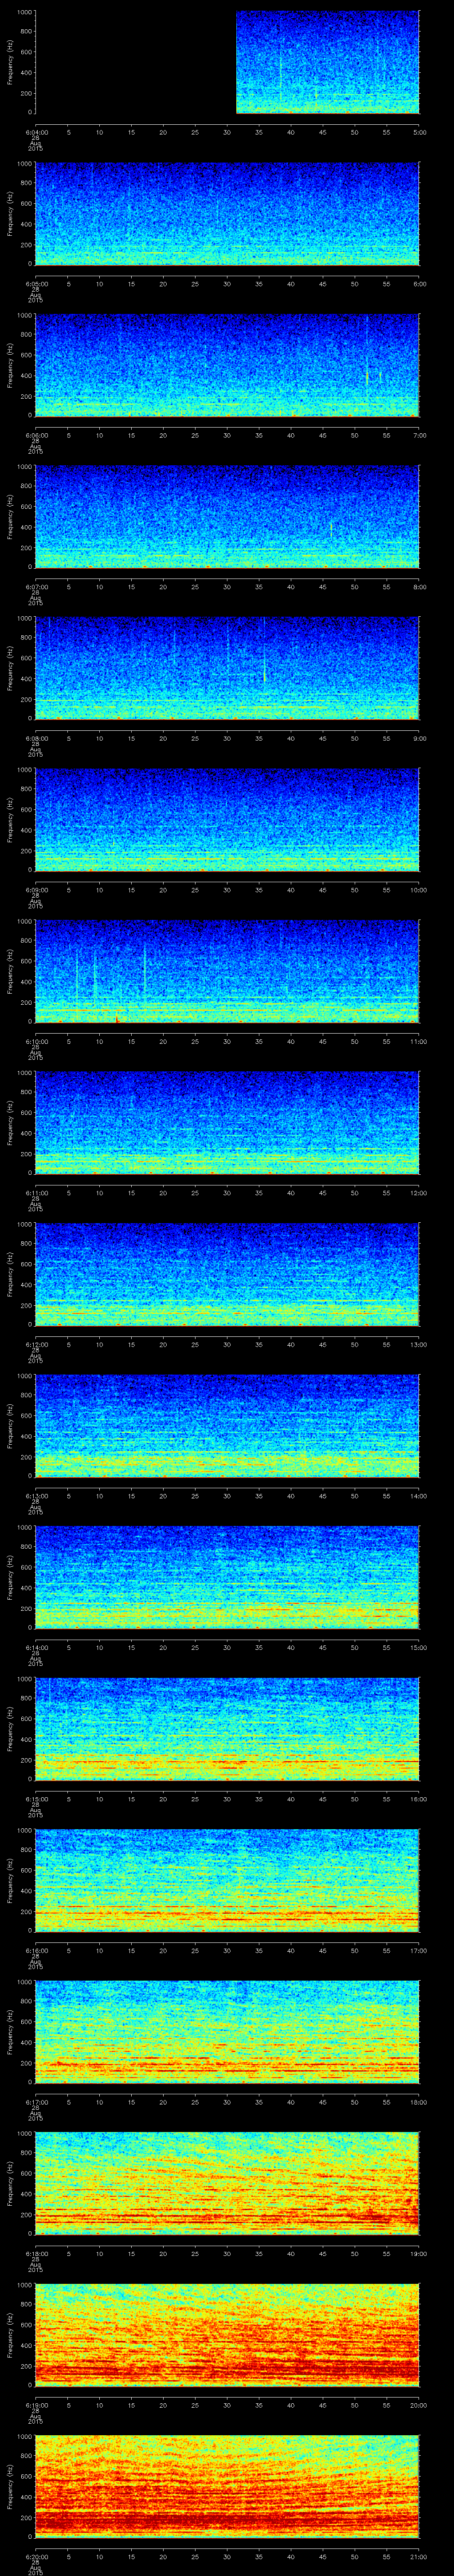
Task: Open the spectrogram starting at 6:16:00
Action: [x=227, y=1881]
